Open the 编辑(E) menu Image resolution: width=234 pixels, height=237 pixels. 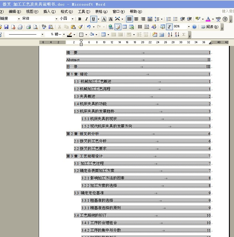[15, 12]
